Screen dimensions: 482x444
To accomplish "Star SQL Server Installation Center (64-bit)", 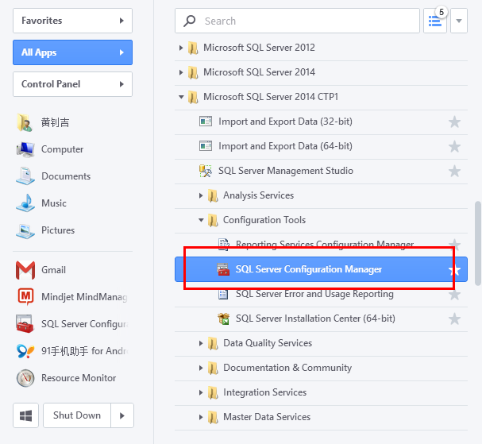I will 454,319.
